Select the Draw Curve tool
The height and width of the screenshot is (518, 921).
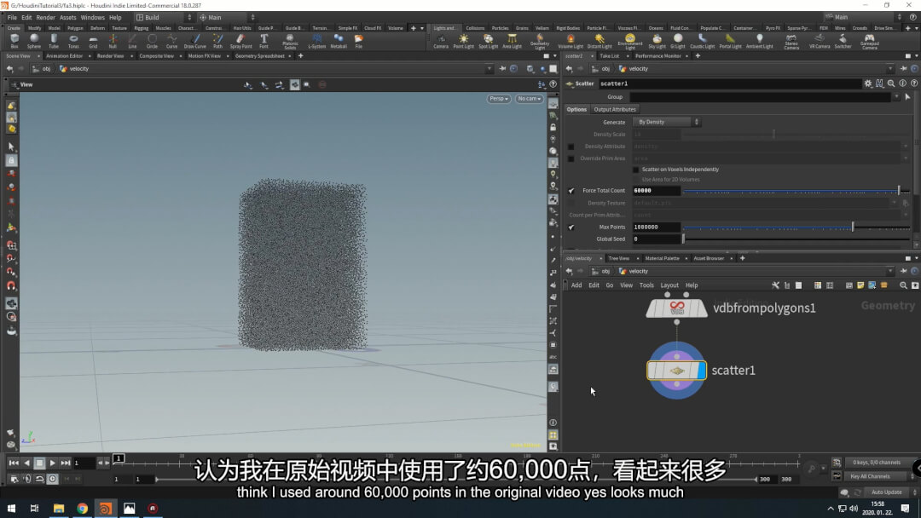195,41
